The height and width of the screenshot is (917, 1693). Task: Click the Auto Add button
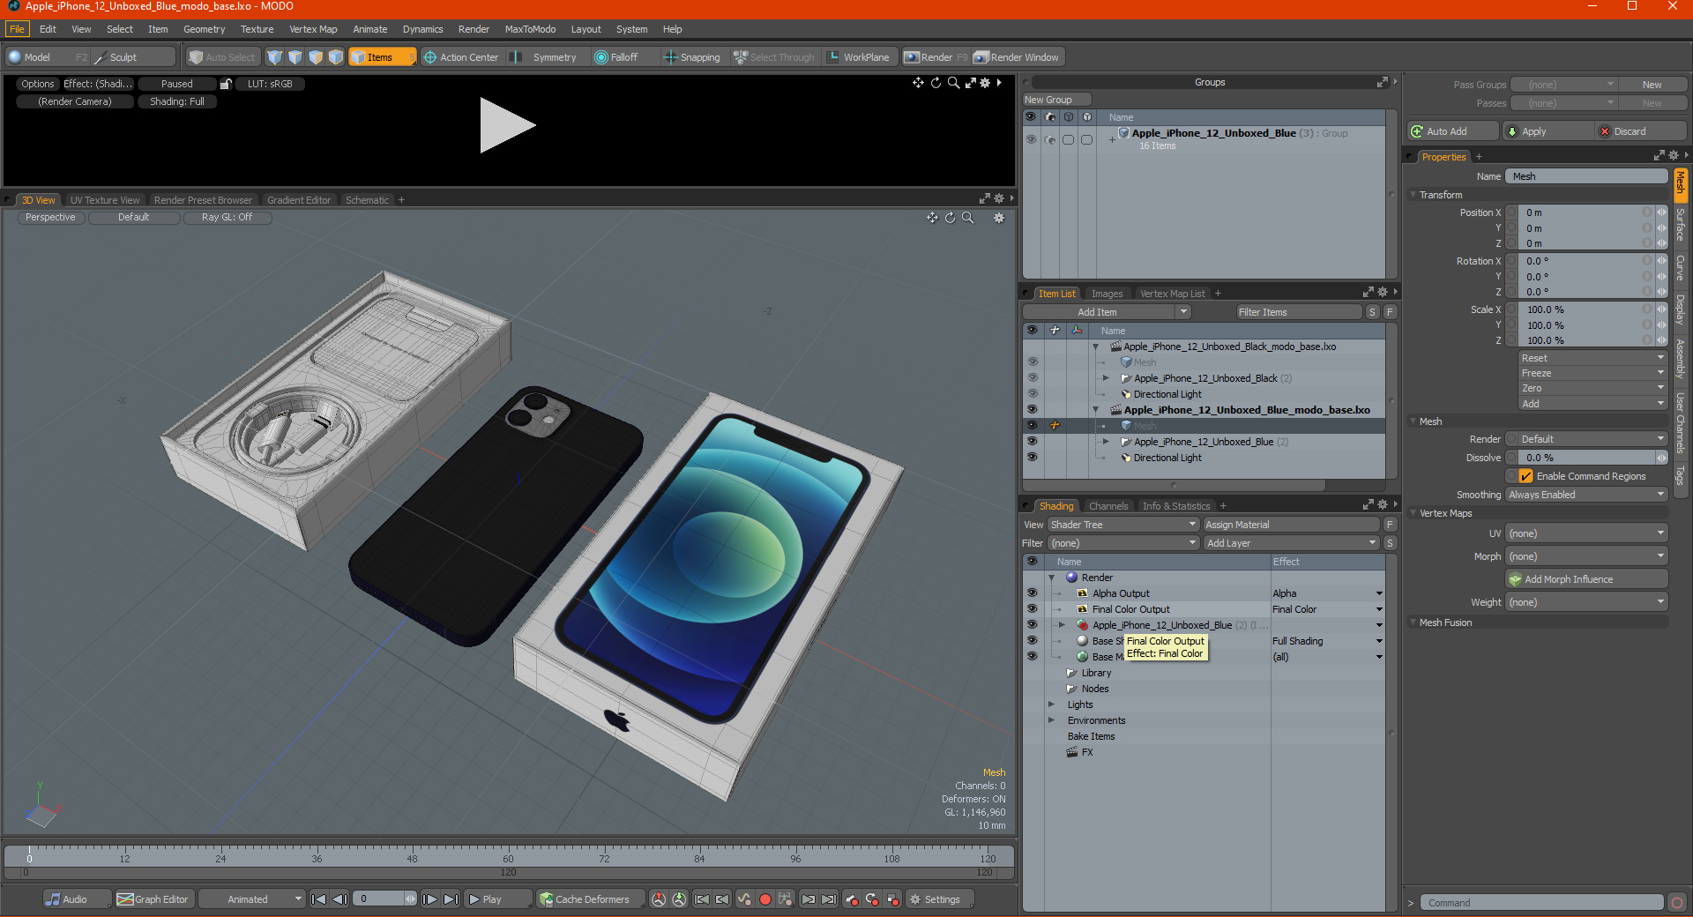coord(1453,131)
